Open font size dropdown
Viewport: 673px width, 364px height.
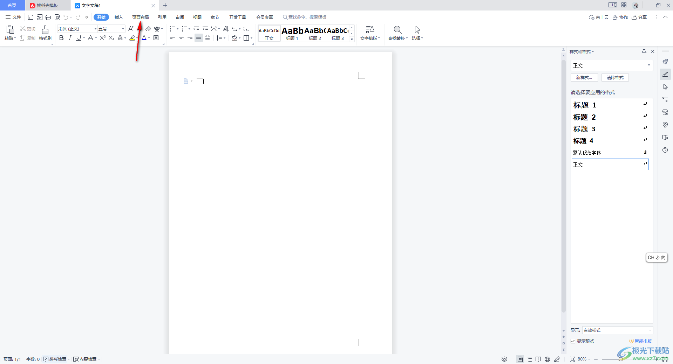tap(123, 29)
